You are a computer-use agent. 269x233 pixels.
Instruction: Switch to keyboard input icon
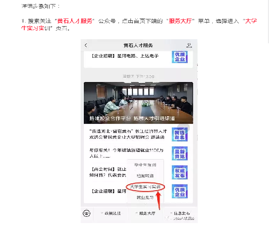87,213
